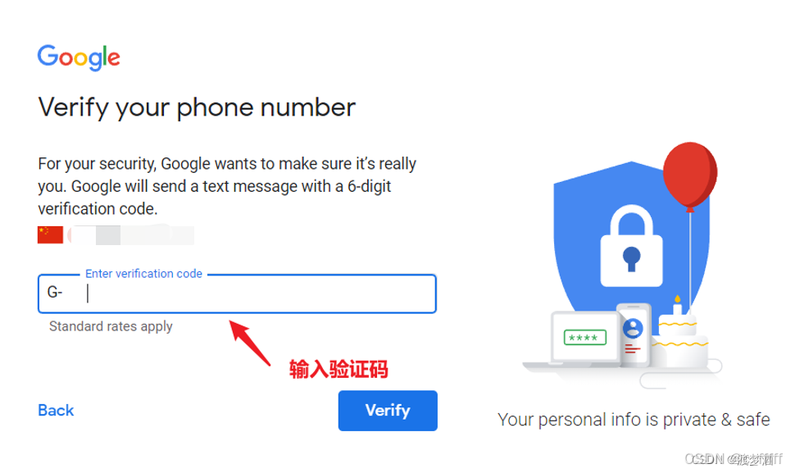
Task: Click the red arrow annotation
Action: click(x=250, y=343)
